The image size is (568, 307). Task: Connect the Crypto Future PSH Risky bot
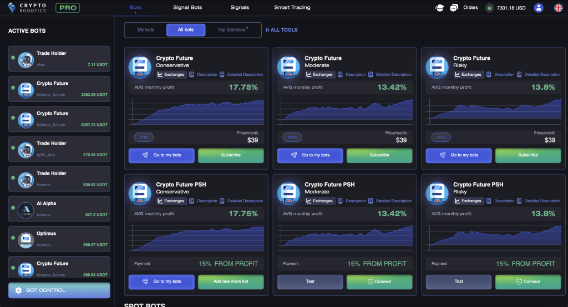click(528, 282)
